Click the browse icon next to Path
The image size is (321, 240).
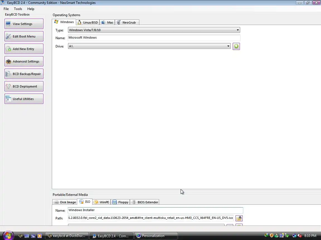[x=239, y=218]
